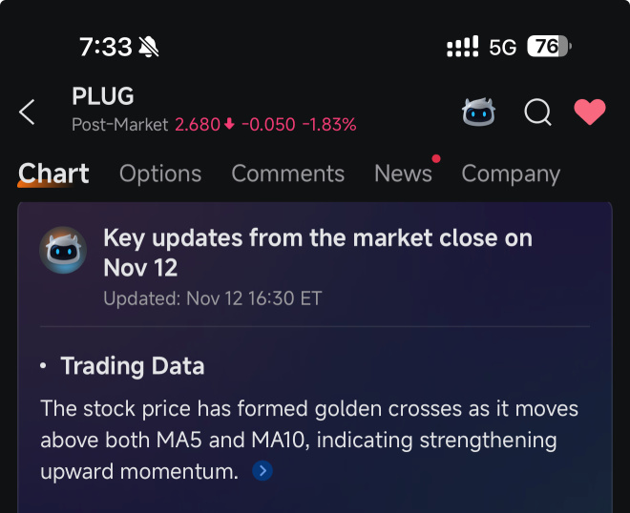The image size is (630, 513).
Task: Open the AI robot assistant in header
Action: coord(478,113)
